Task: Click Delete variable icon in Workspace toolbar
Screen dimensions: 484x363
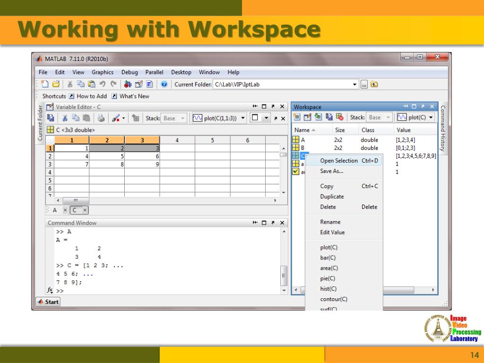Action: (340, 117)
